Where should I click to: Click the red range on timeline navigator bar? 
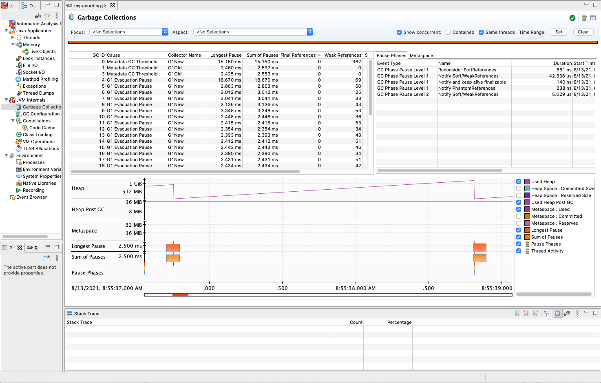[x=180, y=295]
